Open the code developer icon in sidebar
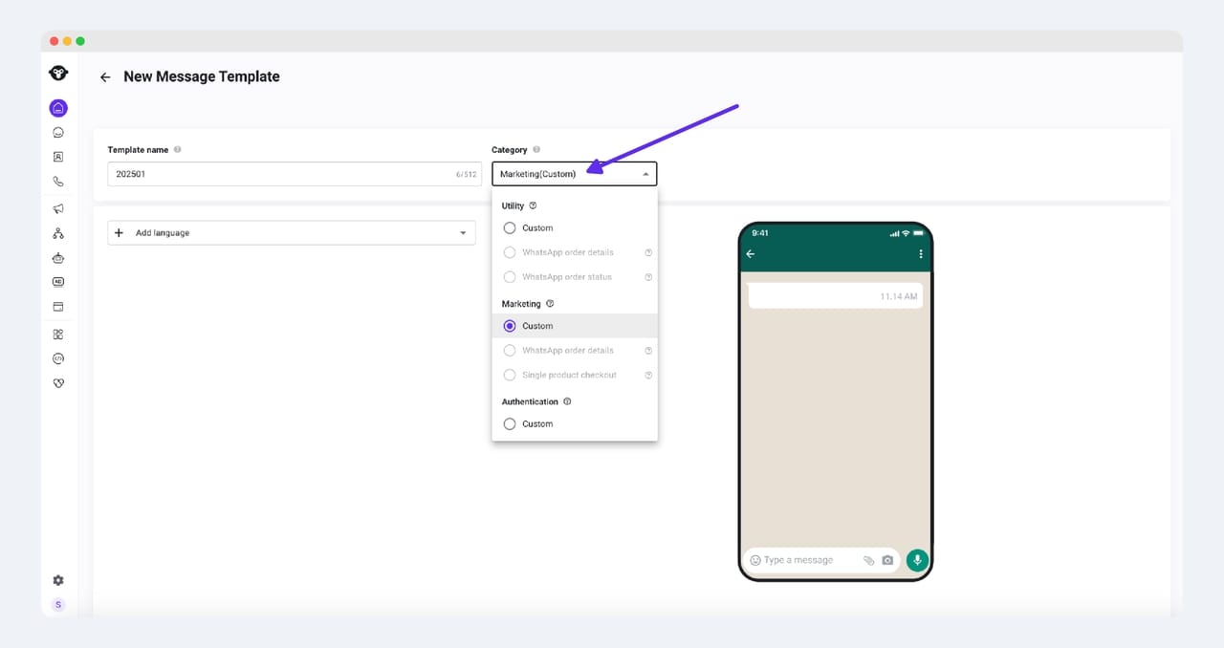 (58, 358)
